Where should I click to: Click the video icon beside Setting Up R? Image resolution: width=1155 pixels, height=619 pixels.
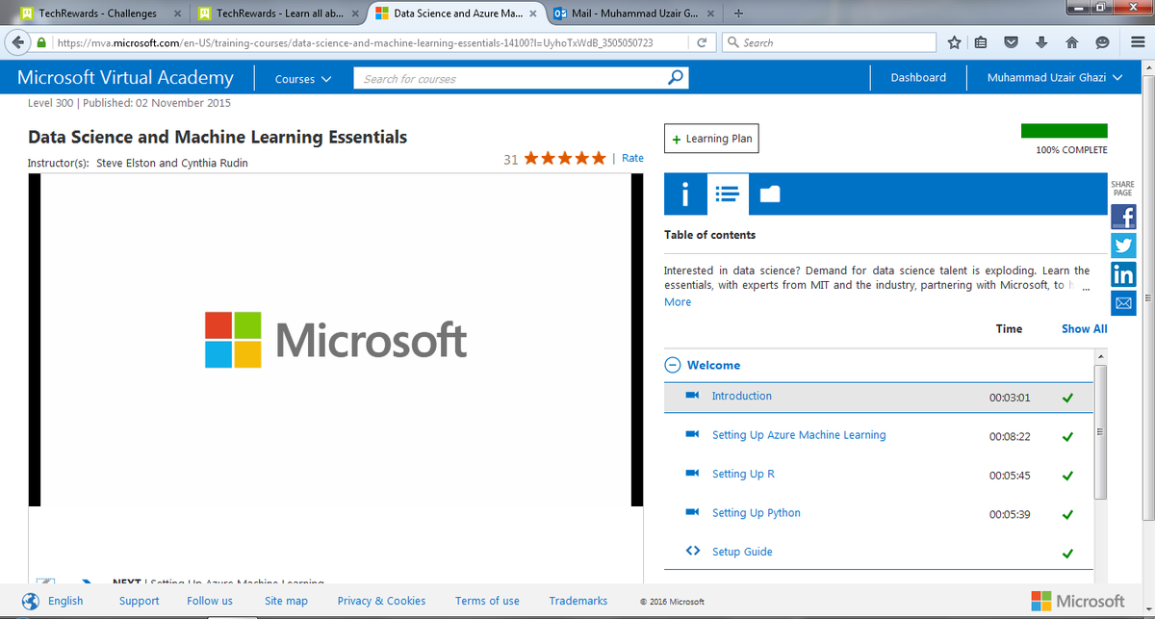tap(691, 474)
